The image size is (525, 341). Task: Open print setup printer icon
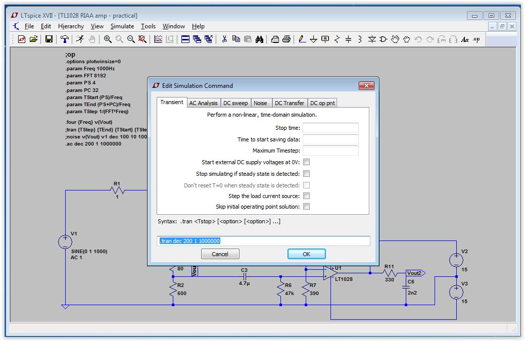click(x=275, y=39)
